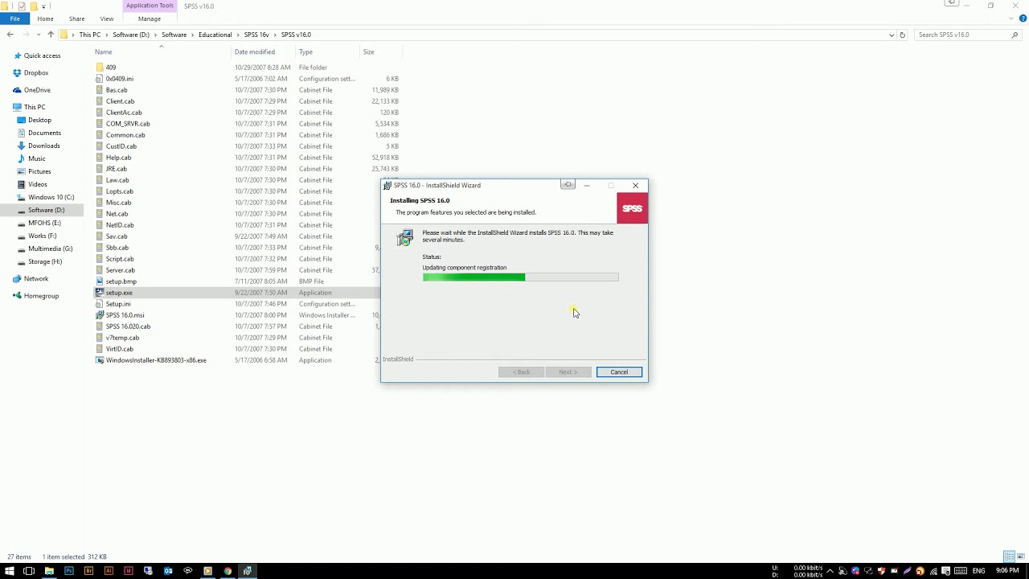The image size is (1029, 579).
Task: Launch Adobe Bridge from the taskbar
Action: pyautogui.click(x=88, y=571)
